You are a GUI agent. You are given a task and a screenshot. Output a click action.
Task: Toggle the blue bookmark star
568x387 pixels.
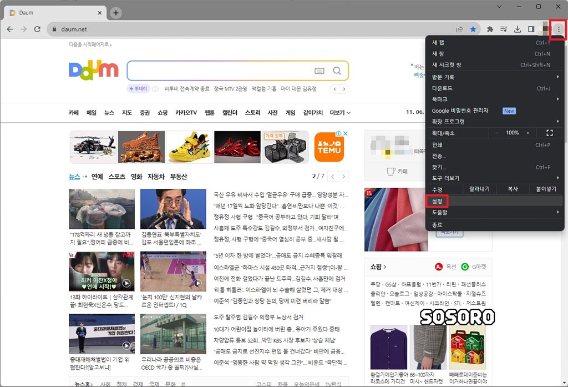pos(473,29)
